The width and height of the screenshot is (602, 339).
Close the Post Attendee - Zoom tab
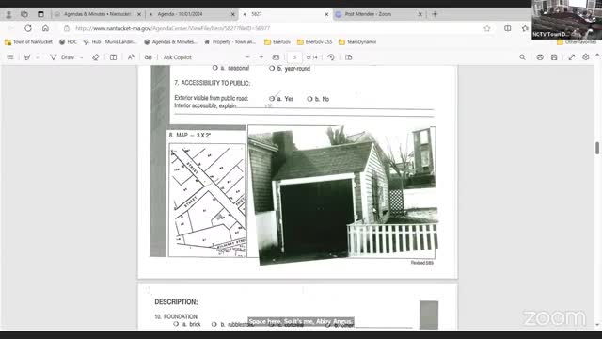(420, 14)
